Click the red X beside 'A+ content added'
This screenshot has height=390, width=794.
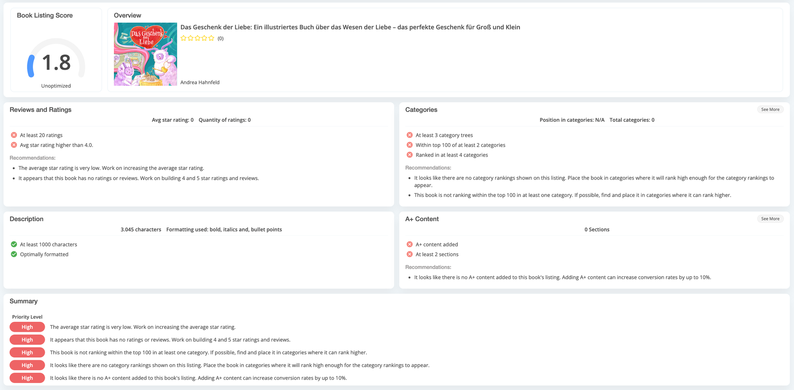(409, 244)
